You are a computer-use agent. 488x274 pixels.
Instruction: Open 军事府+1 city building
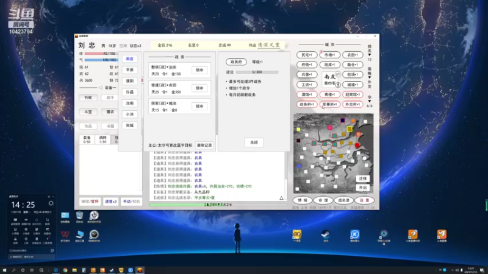[x=329, y=104]
